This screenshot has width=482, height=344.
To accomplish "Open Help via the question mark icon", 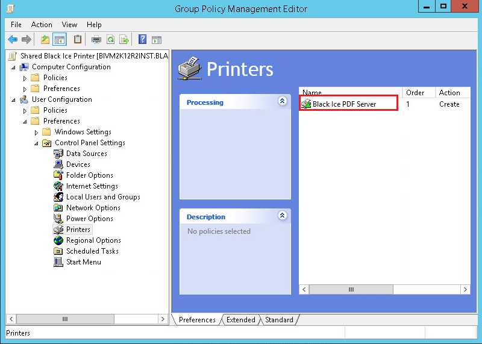I will pos(143,40).
